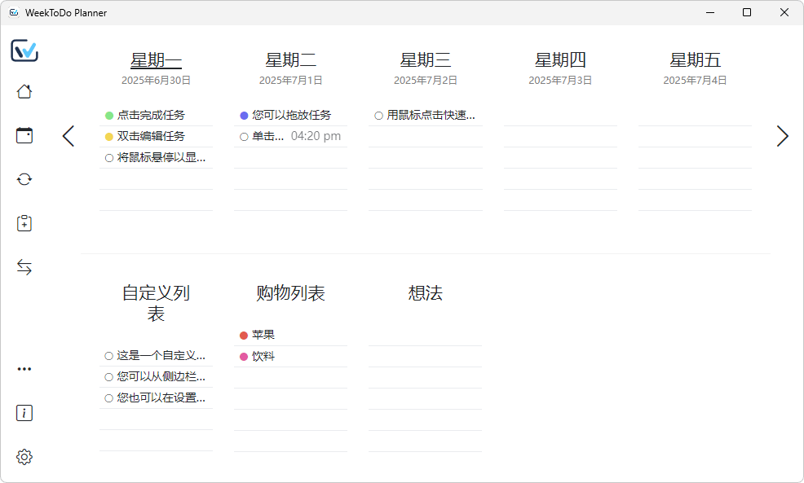
Task: Check off 这是一个自定义 in custom list
Action: click(108, 355)
